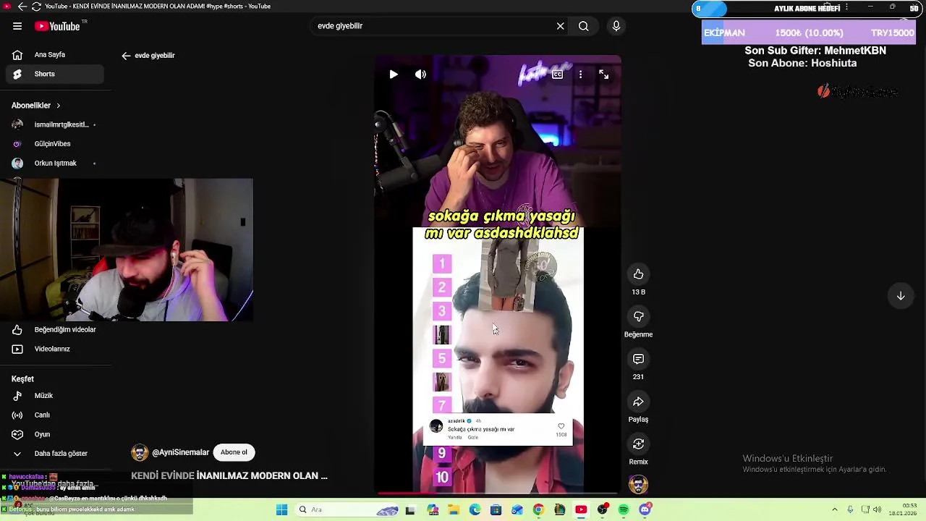Viewport: 926px width, 521px height.
Task: Open Microsoft Store from the taskbar
Action: coord(496,510)
